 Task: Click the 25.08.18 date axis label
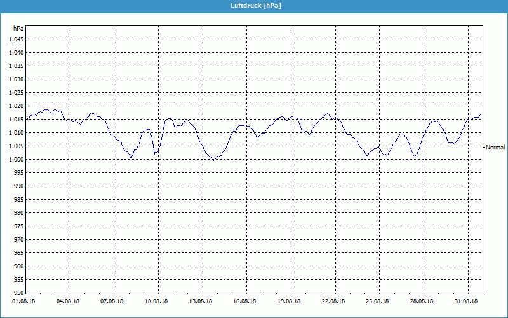tap(377, 301)
